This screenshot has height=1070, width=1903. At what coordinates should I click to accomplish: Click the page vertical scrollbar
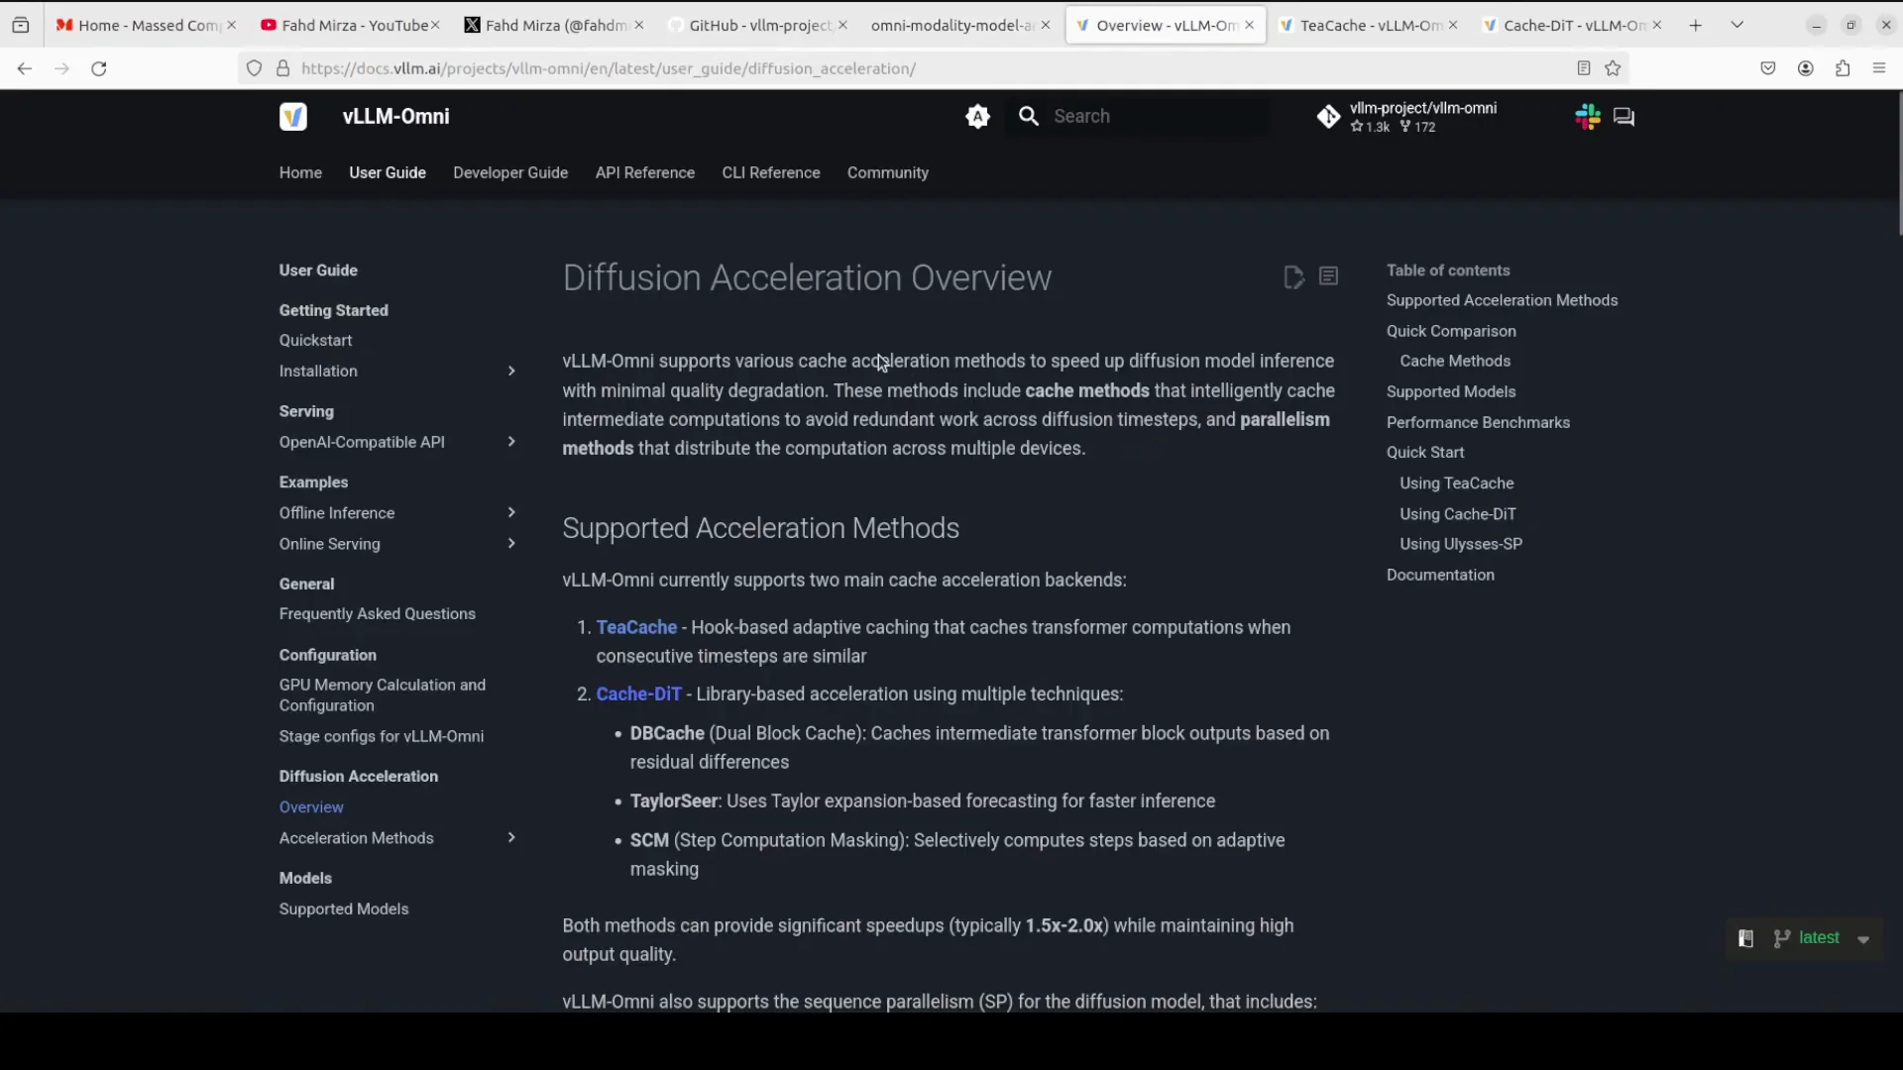1899,163
